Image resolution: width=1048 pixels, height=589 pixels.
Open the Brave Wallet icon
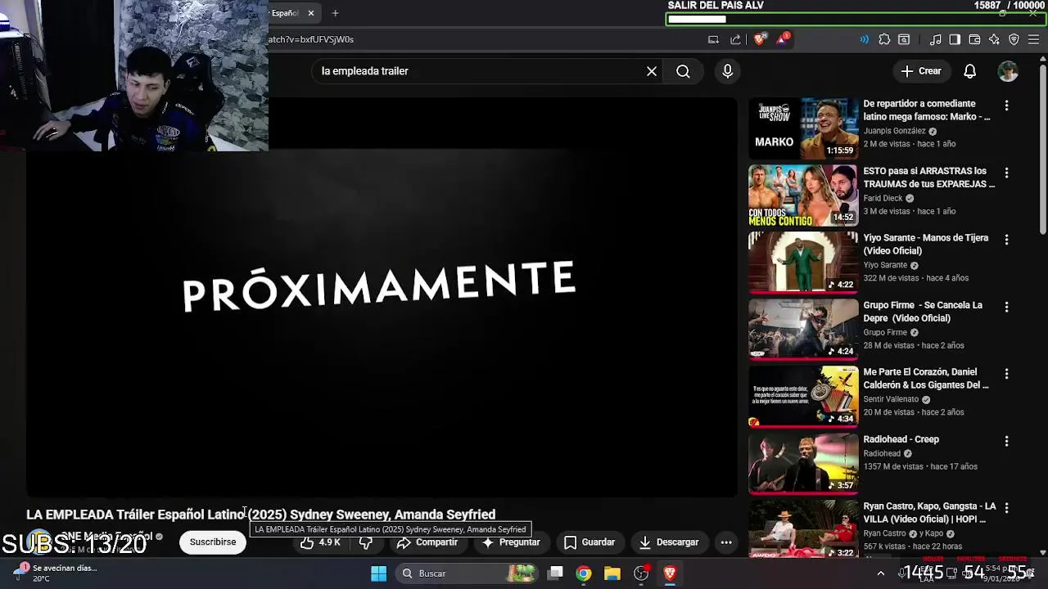point(974,39)
